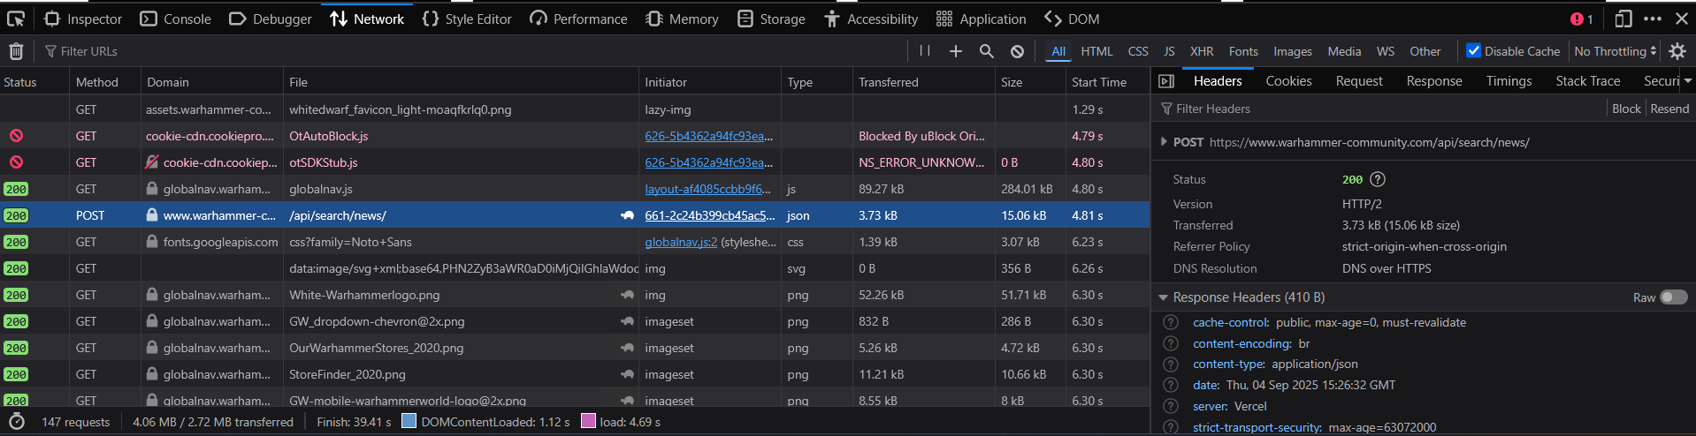
Task: Click cached icon on White-Warhammerlogo.png row
Action: (x=627, y=295)
